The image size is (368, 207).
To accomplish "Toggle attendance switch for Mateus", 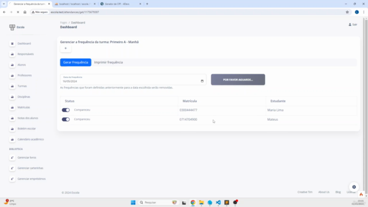I will (66, 120).
